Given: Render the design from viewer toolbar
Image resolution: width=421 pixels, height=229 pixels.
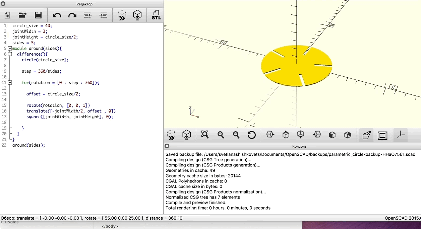Looking at the screenshot, I should 187,135.
